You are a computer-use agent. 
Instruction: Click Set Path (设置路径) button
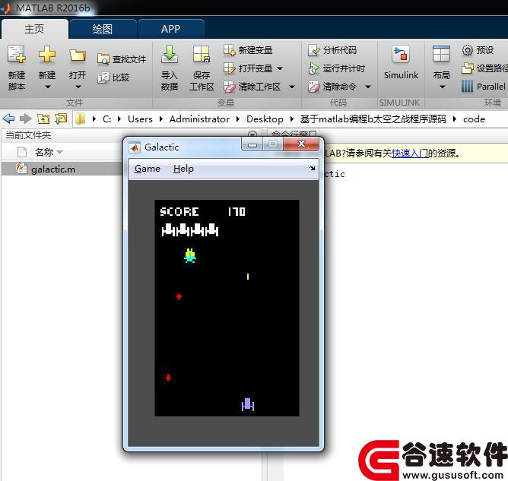pyautogui.click(x=484, y=68)
